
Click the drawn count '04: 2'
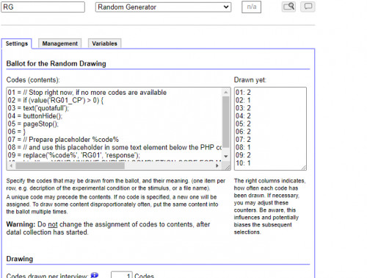tap(243, 116)
